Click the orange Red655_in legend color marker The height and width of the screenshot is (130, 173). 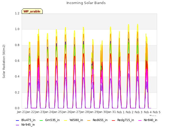89,120
